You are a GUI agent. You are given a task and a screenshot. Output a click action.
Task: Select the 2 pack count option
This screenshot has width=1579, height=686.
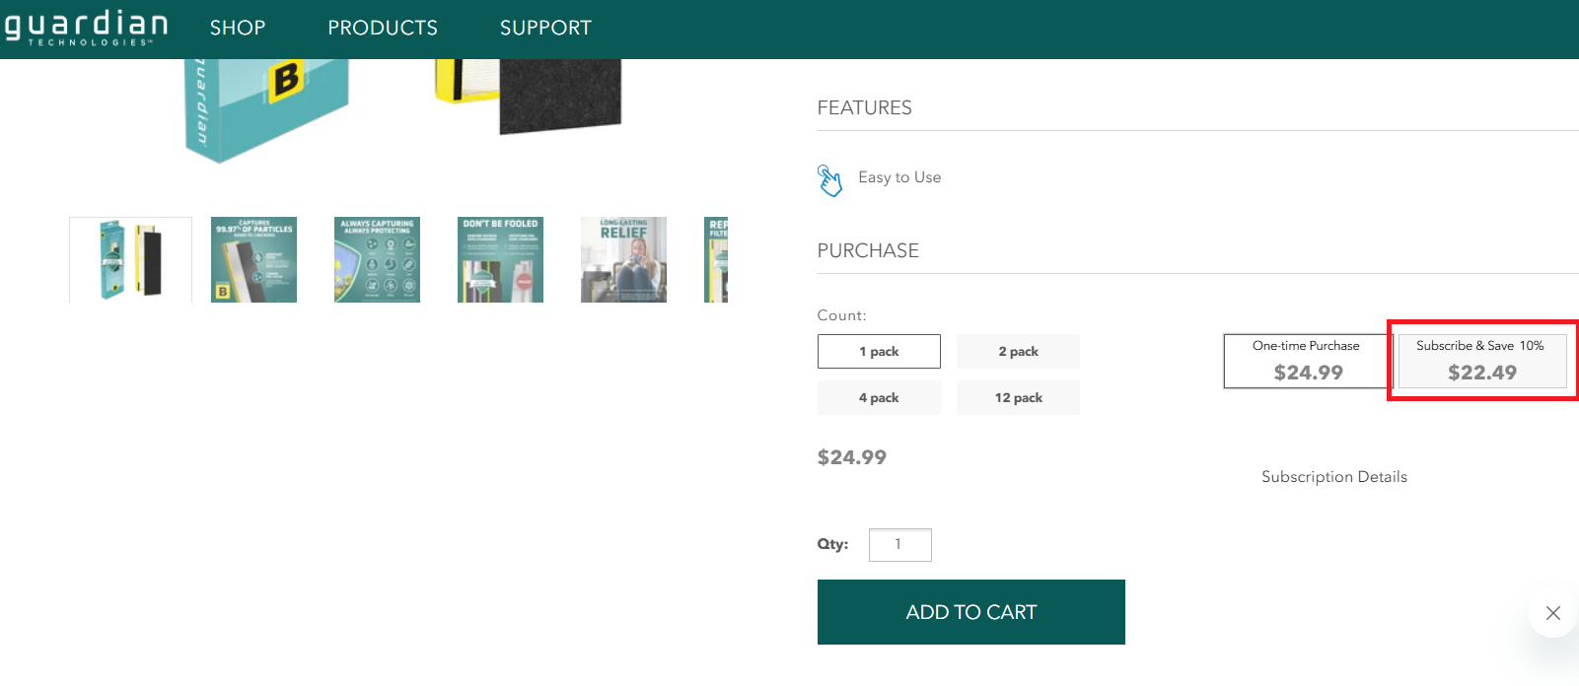[1018, 352]
